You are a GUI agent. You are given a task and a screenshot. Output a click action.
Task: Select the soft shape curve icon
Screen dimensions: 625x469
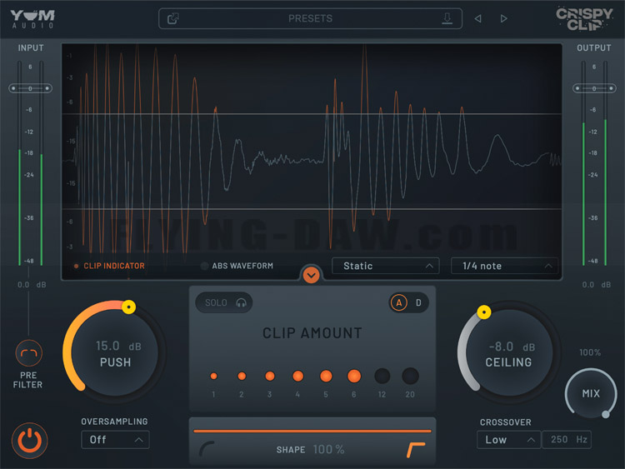[x=207, y=449]
